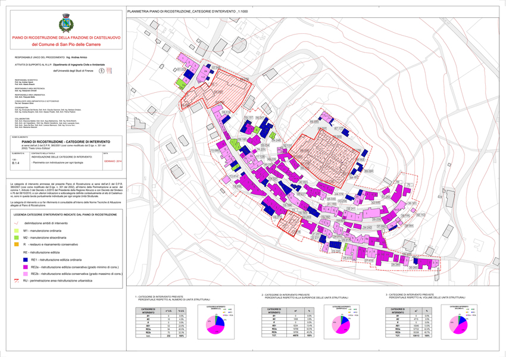Select the orange R restauro legend swatch
The image size is (506, 357).
[16, 245]
